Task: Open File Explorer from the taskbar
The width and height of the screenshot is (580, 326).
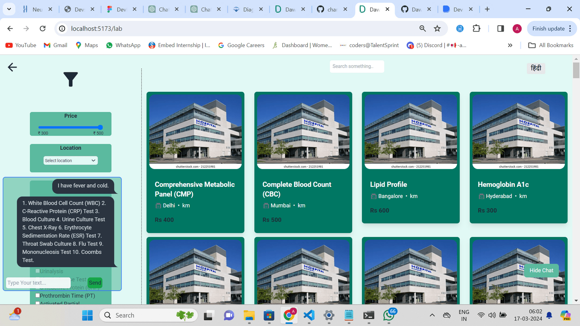Action: (249, 315)
